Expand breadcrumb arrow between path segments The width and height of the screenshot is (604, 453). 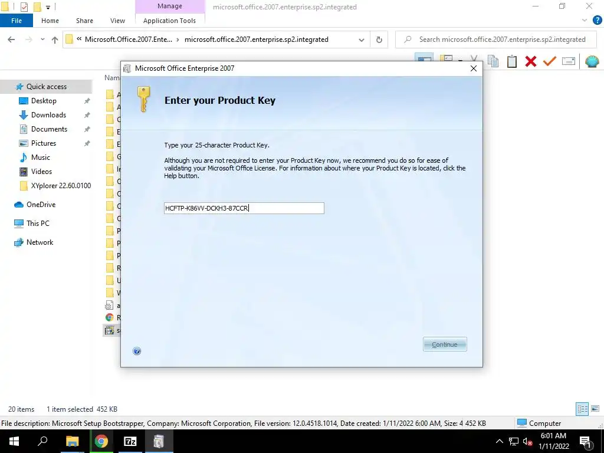(x=178, y=40)
